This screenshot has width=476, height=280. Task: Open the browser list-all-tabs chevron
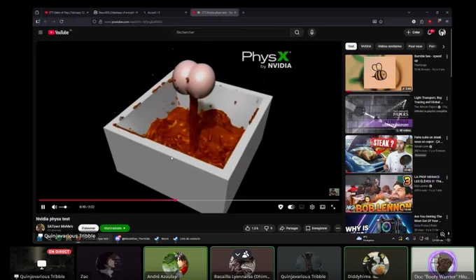409,13
